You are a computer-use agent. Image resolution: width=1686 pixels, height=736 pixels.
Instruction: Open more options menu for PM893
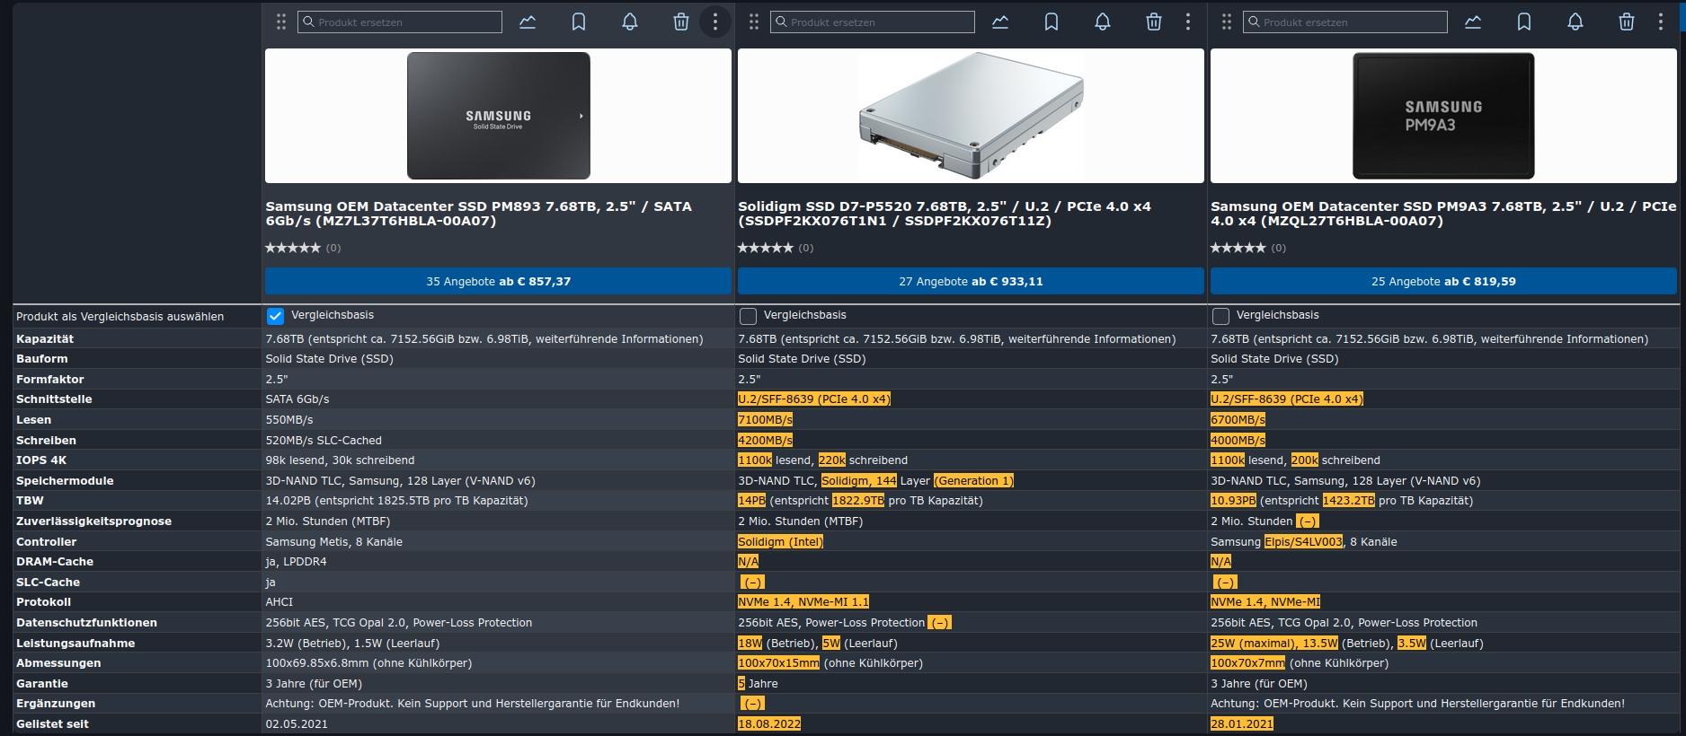pyautogui.click(x=715, y=22)
